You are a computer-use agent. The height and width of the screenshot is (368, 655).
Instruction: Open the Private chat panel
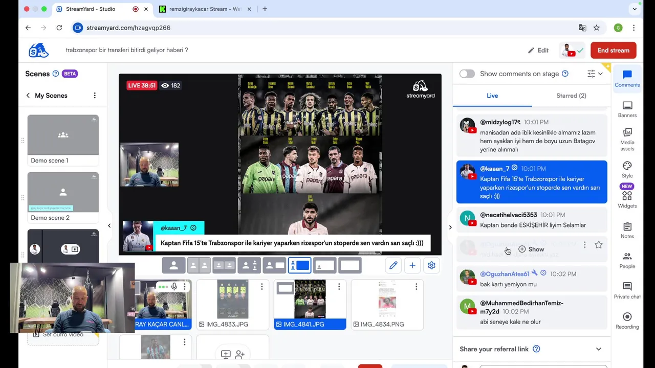click(627, 290)
